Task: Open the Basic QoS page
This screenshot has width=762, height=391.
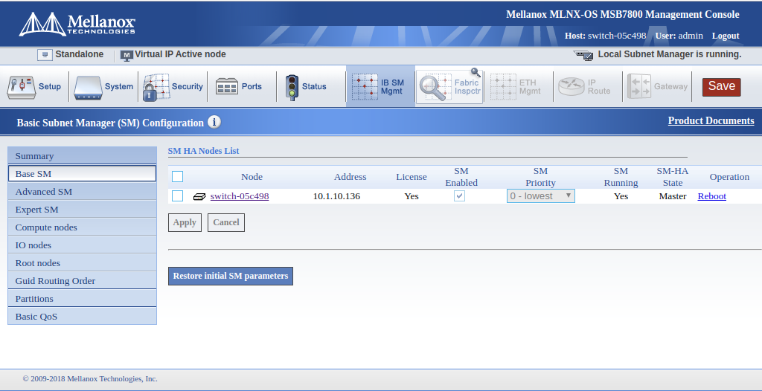Action: click(x=82, y=316)
